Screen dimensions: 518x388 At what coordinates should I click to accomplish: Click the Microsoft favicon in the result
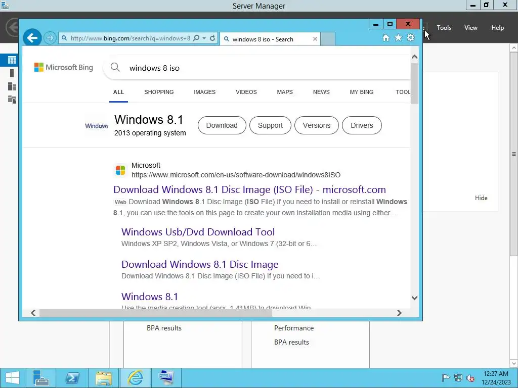120,170
